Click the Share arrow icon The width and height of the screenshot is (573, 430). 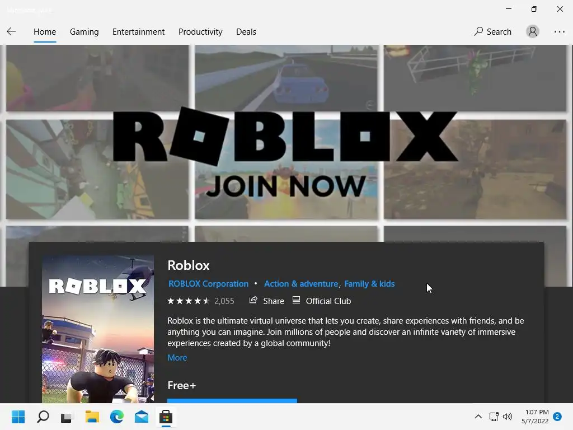[253, 300]
